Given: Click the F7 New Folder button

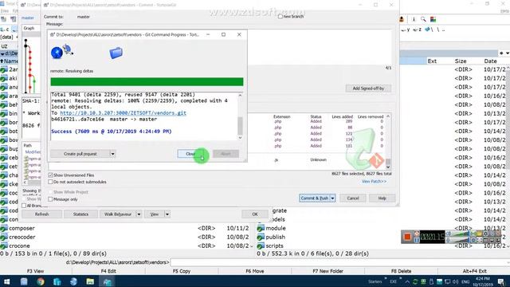Looking at the screenshot, I should pos(328,271).
